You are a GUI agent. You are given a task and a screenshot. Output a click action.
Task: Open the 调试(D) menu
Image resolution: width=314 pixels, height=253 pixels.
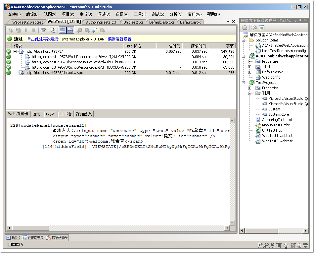104,14
